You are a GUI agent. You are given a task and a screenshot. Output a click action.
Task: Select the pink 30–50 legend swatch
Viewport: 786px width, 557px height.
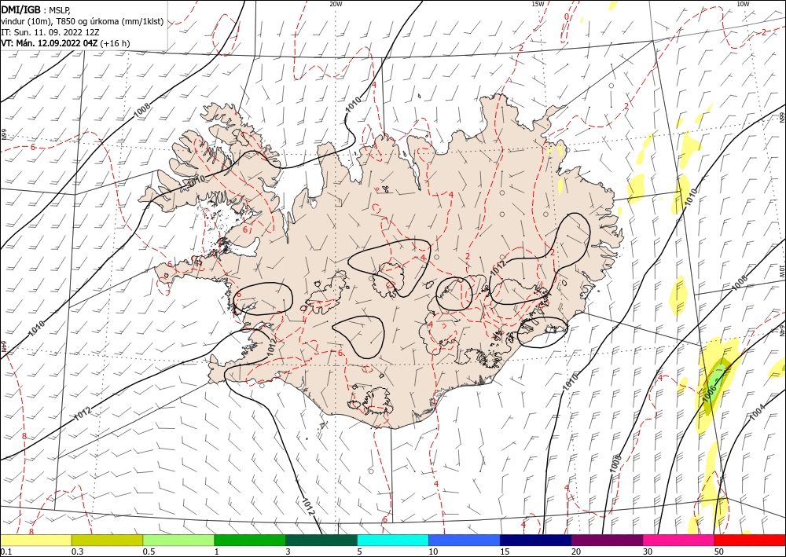[679, 540]
